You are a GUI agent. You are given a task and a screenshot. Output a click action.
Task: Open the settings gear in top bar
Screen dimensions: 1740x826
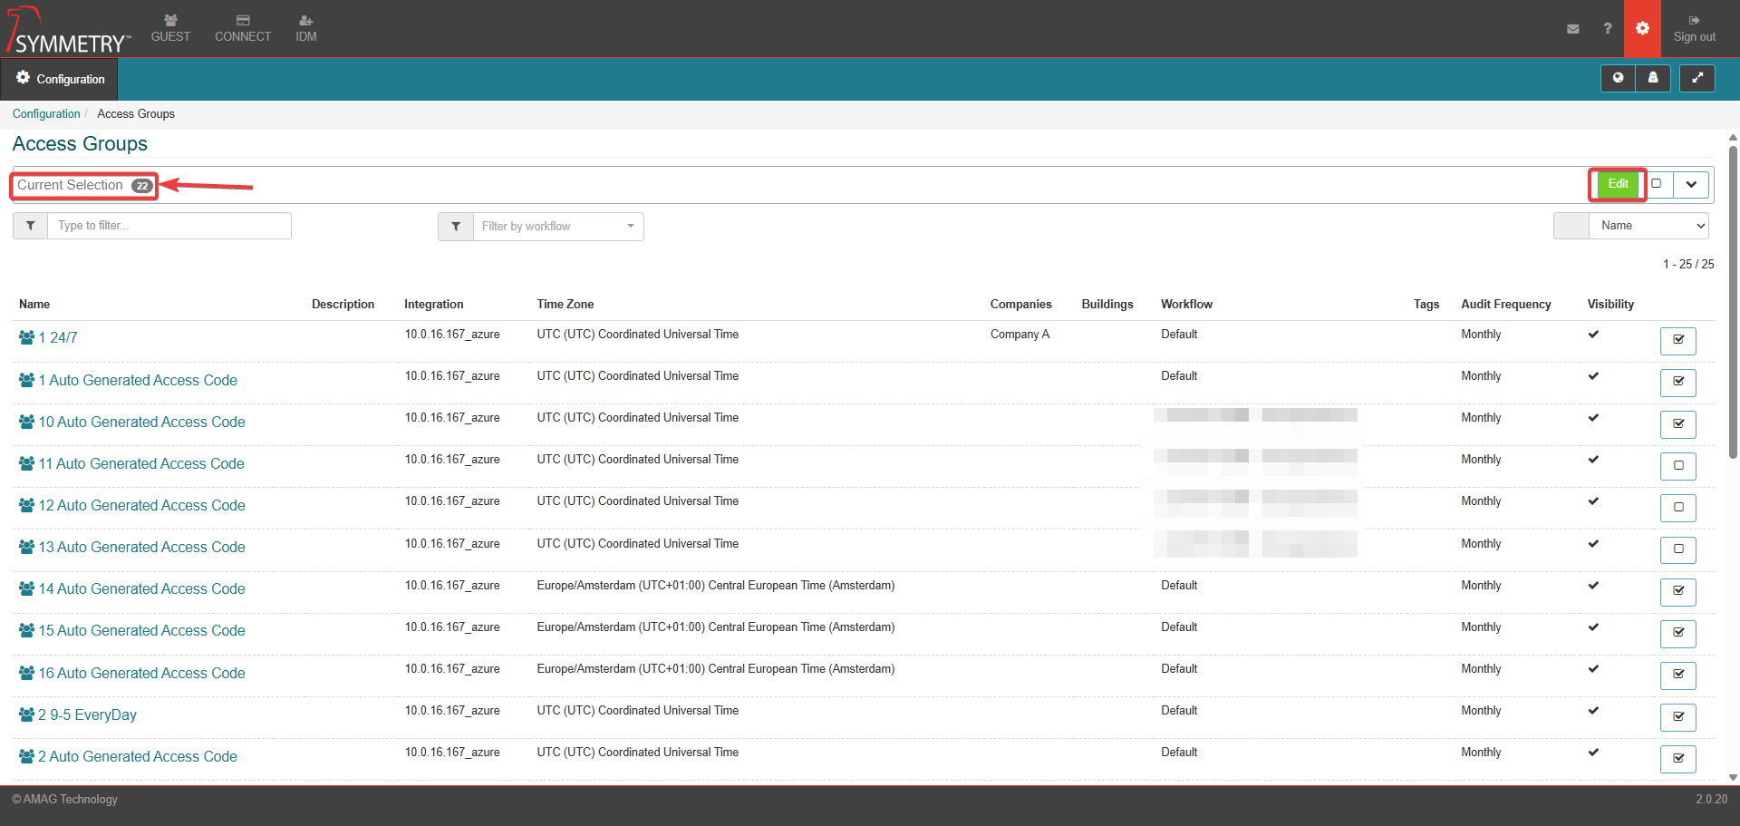[x=1642, y=29]
